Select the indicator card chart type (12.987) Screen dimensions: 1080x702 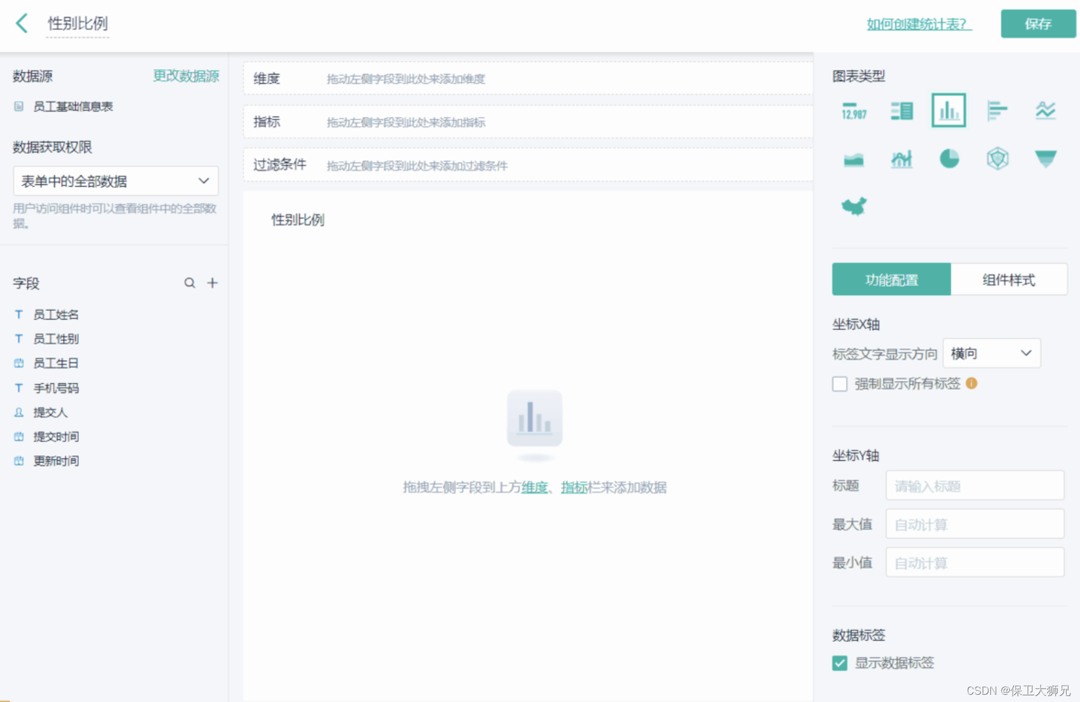point(854,111)
